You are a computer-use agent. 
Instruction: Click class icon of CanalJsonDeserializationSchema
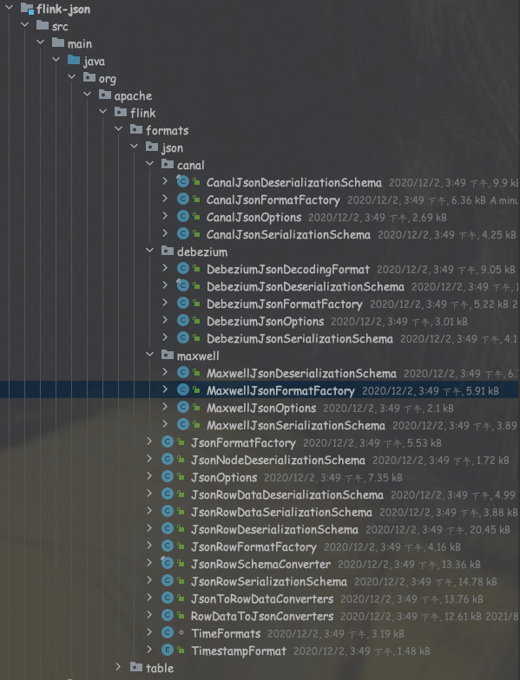point(182,182)
